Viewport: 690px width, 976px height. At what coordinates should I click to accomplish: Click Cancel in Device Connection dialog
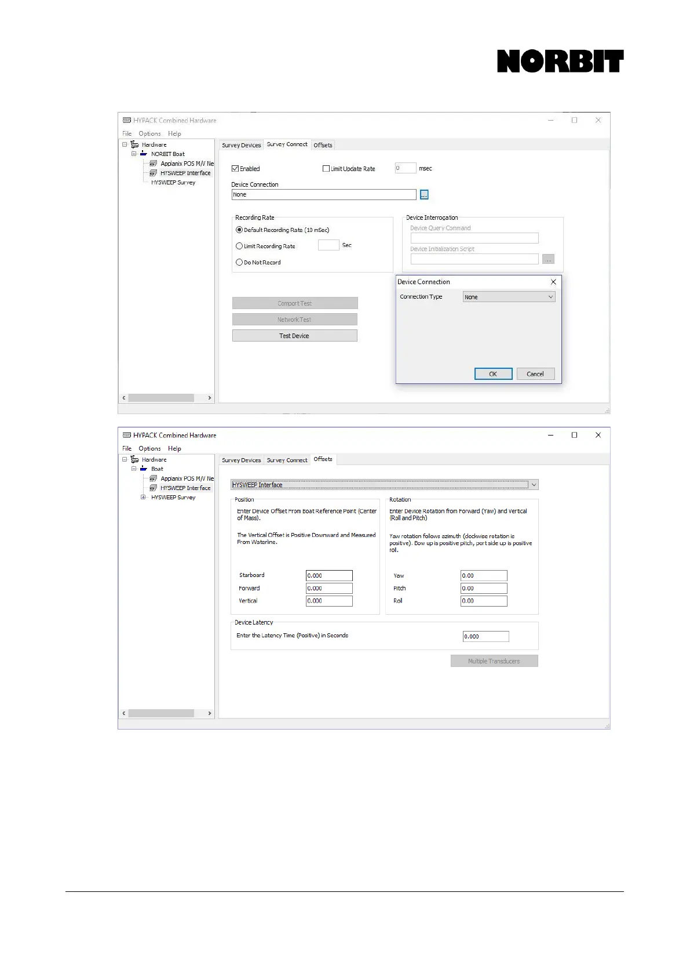point(535,374)
